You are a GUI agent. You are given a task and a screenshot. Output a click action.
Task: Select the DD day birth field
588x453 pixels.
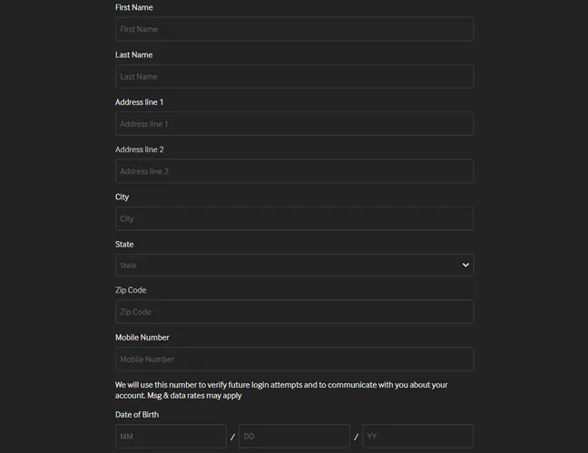tap(294, 436)
